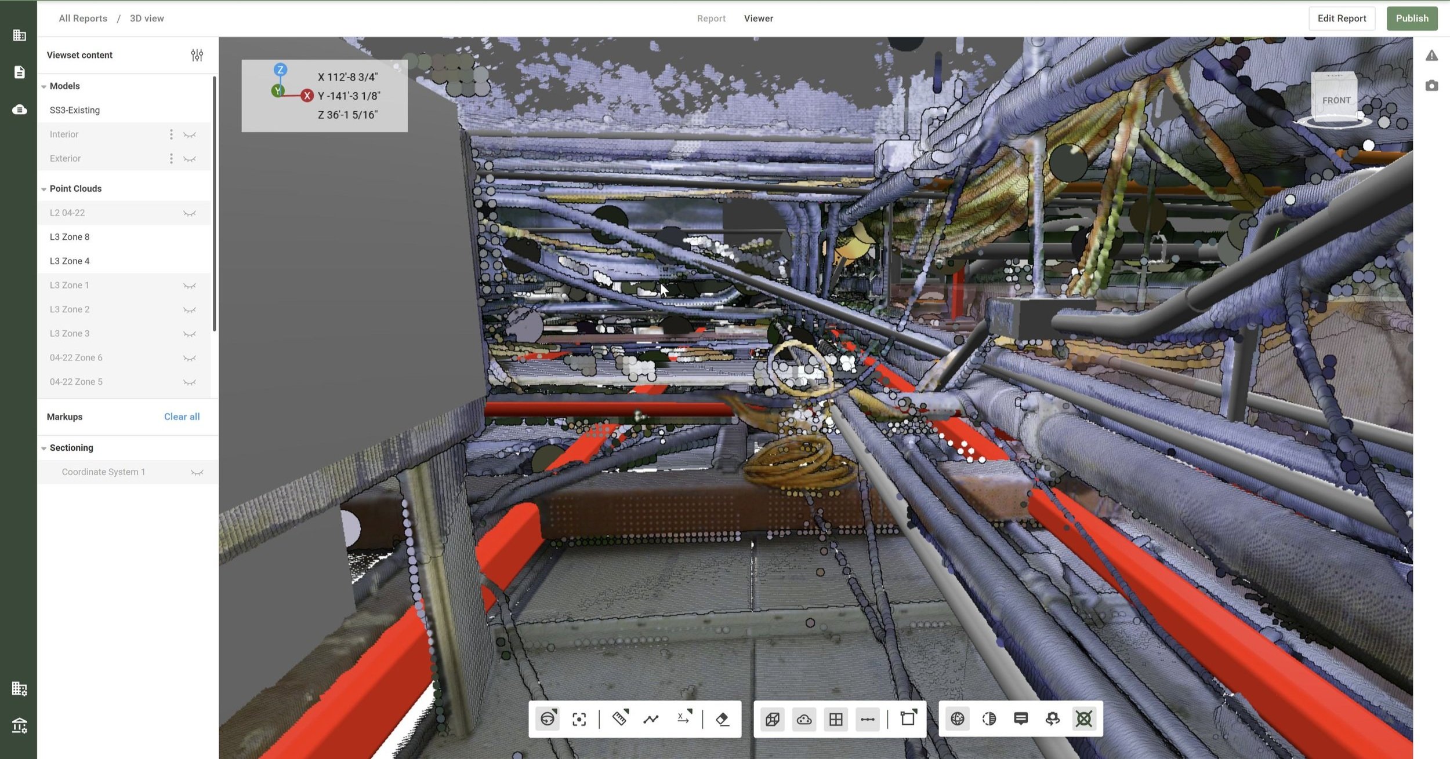This screenshot has height=759, width=1450.
Task: Click the eraser tool in toolbar
Action: coord(722,719)
